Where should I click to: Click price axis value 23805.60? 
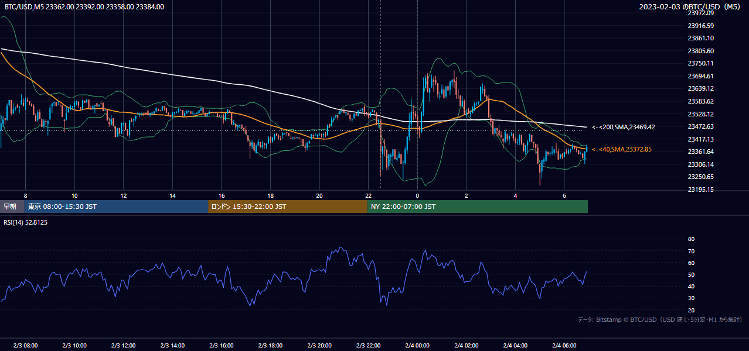700,51
